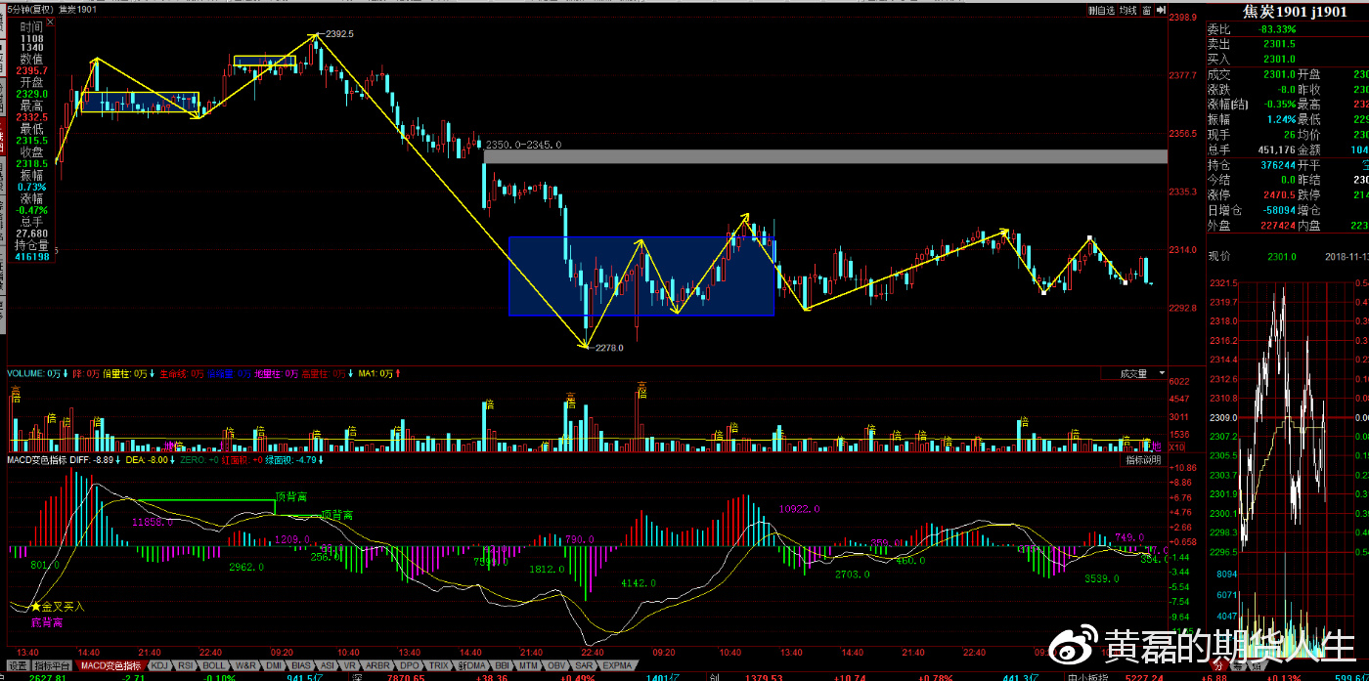The width and height of the screenshot is (1369, 681).
Task: Switch to the SAR indicator tab
Action: [584, 665]
